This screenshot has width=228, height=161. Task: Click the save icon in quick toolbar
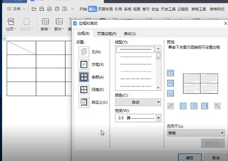click(42, 9)
